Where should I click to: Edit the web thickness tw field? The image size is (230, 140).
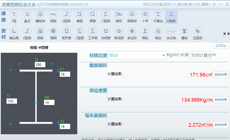tap(49, 102)
